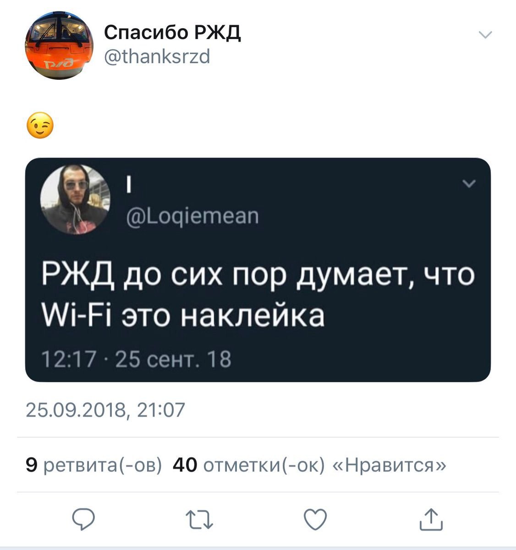This screenshot has height=550, width=516.
Task: Open quoted user's hooded avatar
Action: pos(75,199)
